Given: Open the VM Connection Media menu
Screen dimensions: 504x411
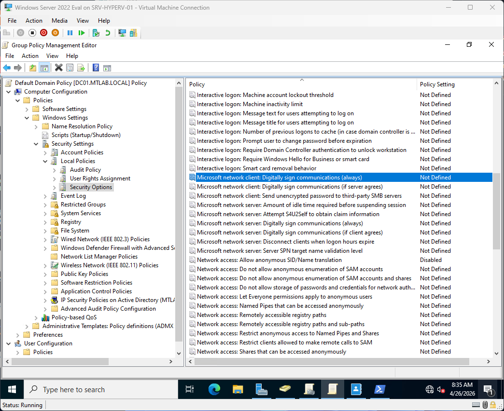Looking at the screenshot, I should point(59,21).
